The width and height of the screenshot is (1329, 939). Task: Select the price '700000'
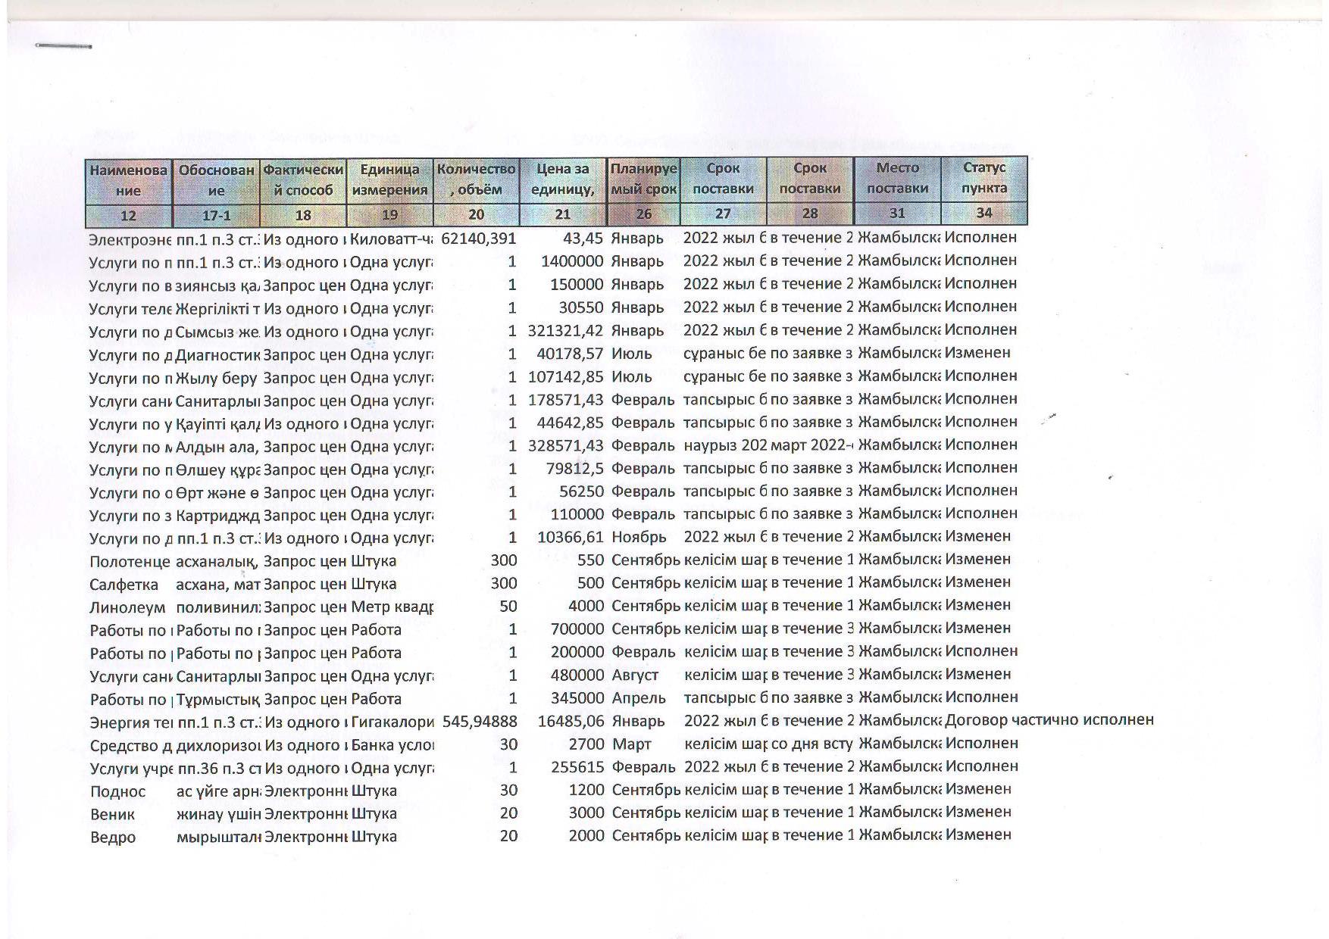tap(577, 629)
